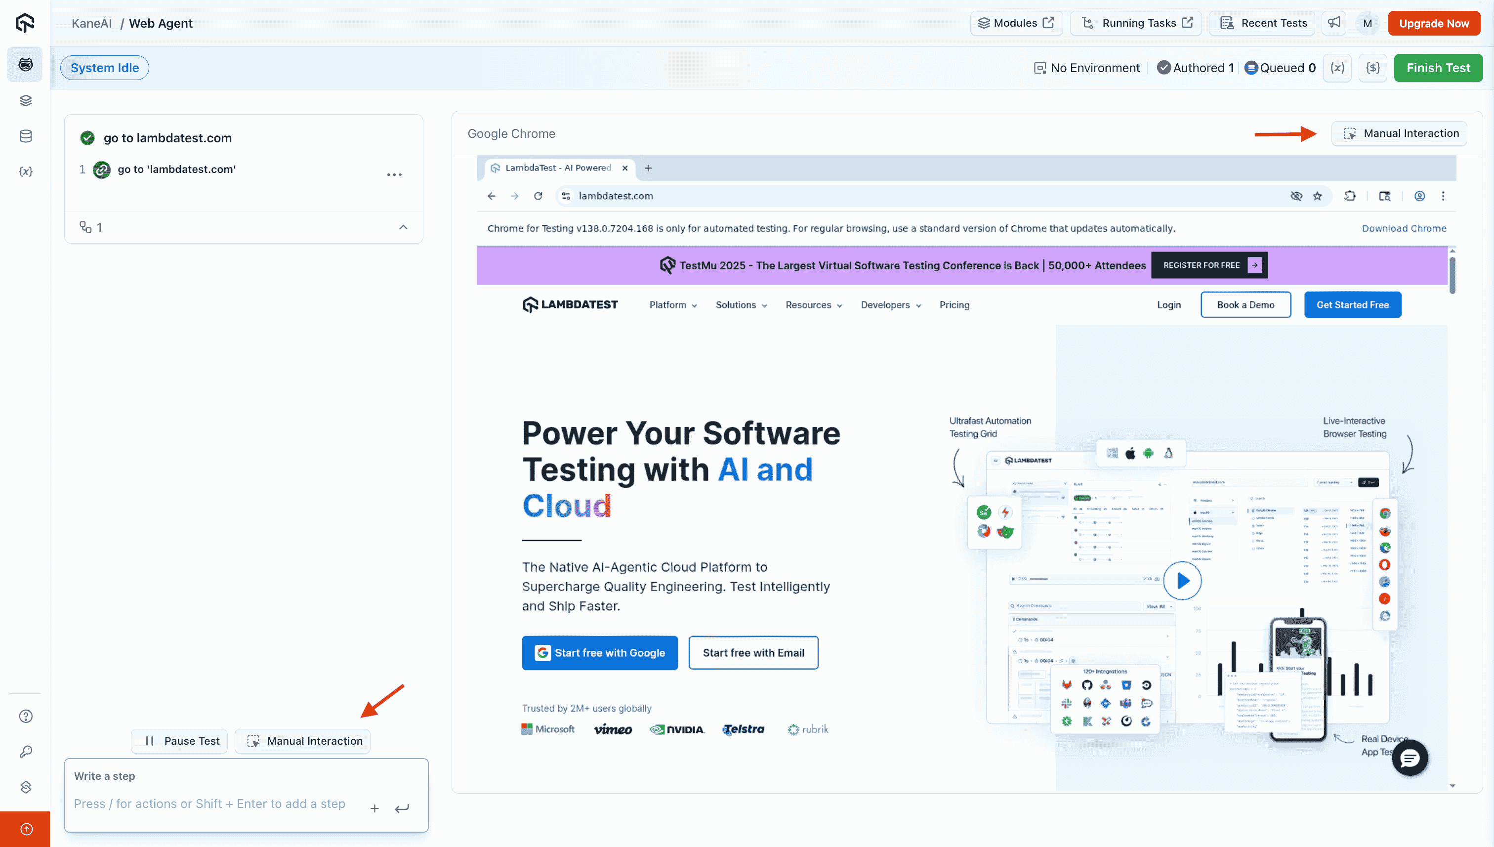Open the layers modules sidebar icon

click(26, 101)
